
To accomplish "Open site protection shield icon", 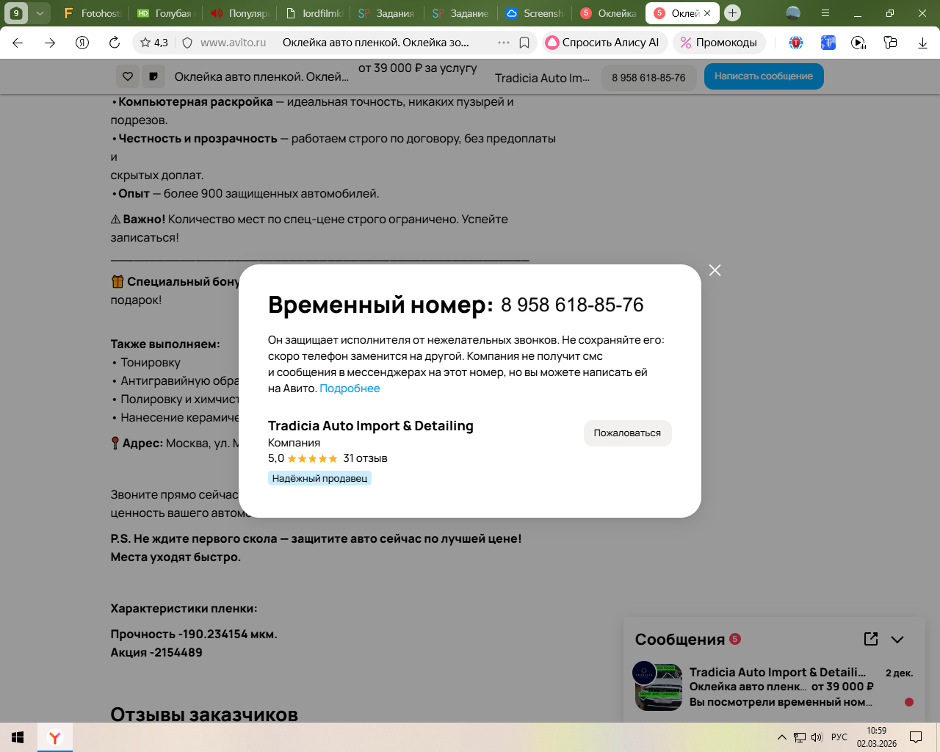I will pos(187,43).
